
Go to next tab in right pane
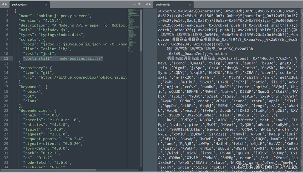(x=150, y=4)
